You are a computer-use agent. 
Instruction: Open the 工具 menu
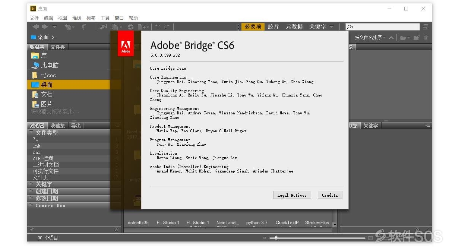click(x=105, y=18)
